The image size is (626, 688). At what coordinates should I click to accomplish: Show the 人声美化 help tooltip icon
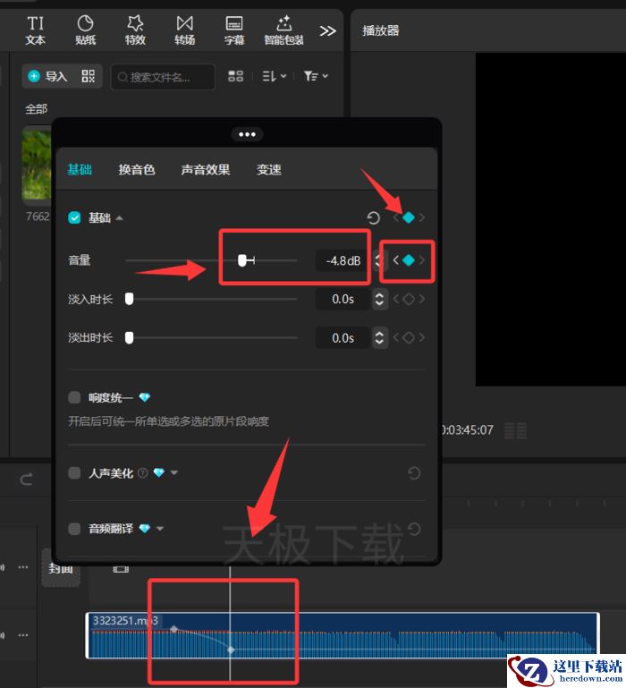click(142, 473)
